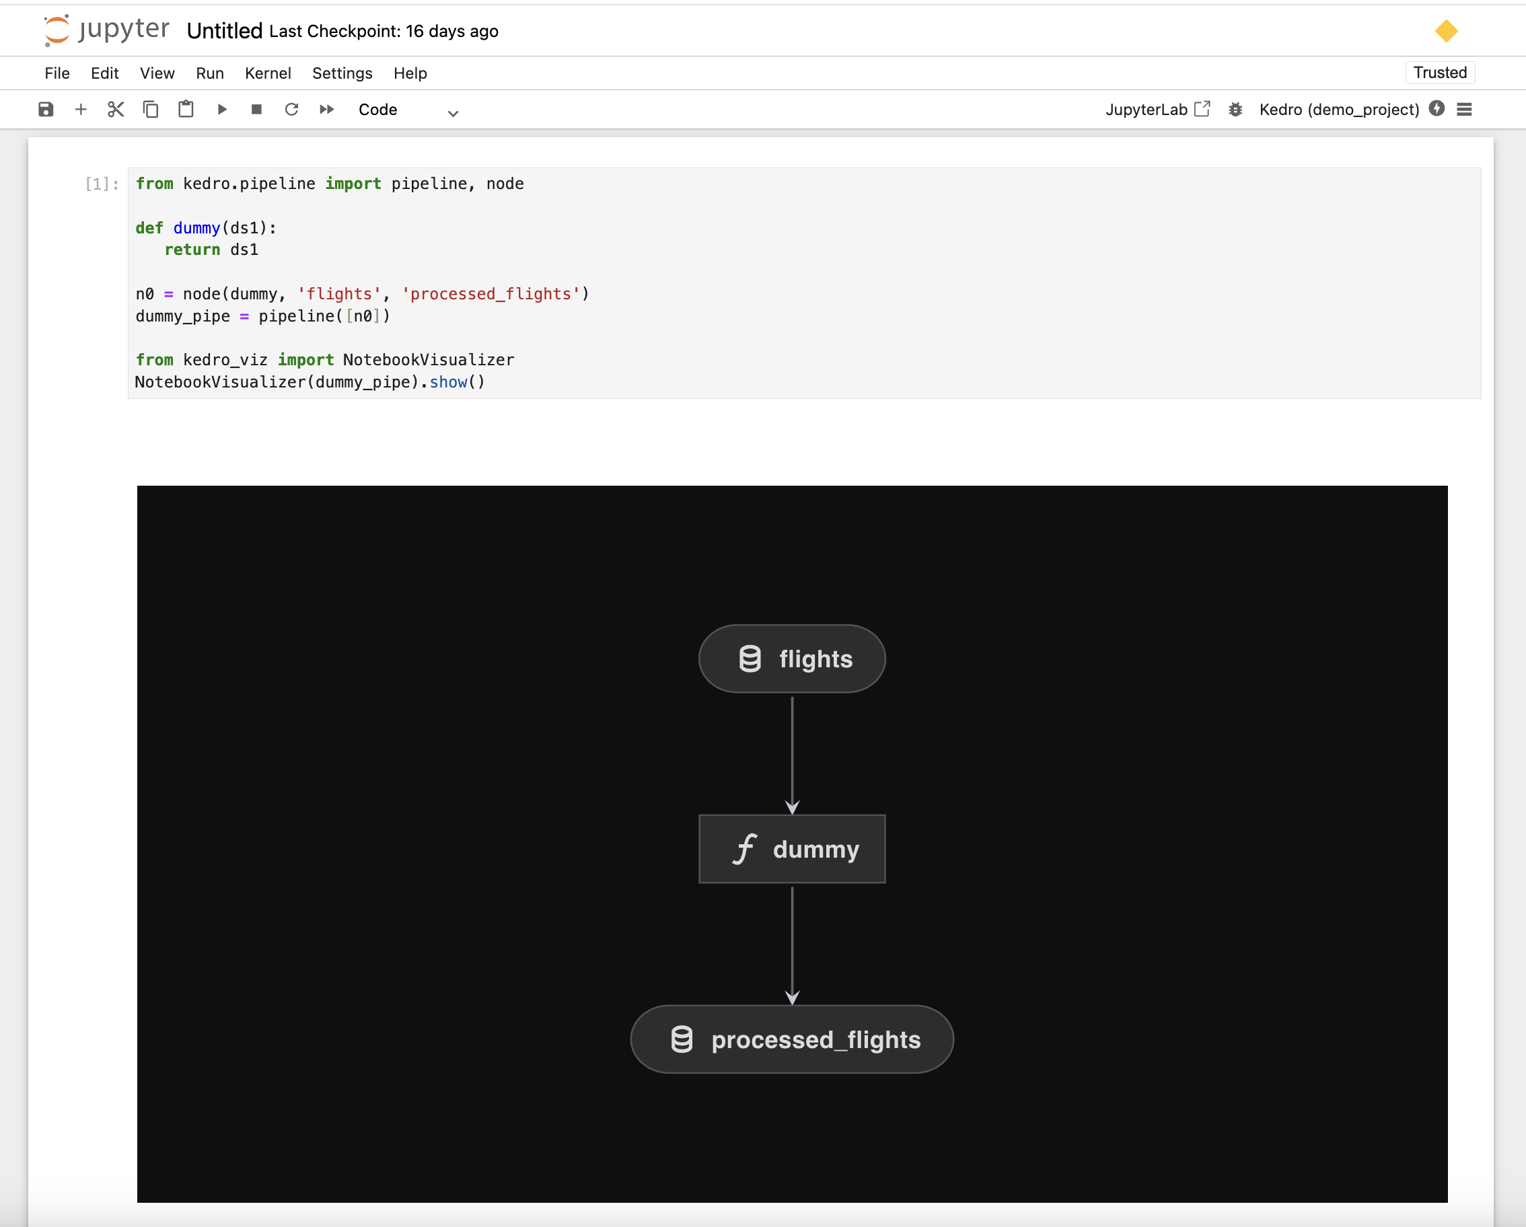
Task: Click the yellow diamond icon at top right
Action: [1446, 31]
